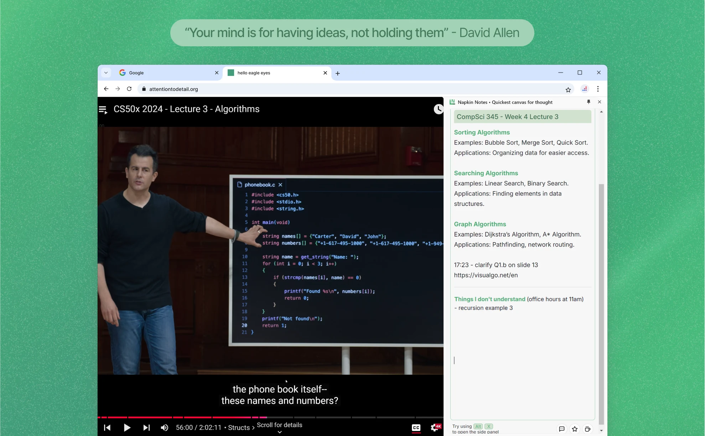705x436 pixels.
Task: Toggle closed captions CC button
Action: pos(416,427)
